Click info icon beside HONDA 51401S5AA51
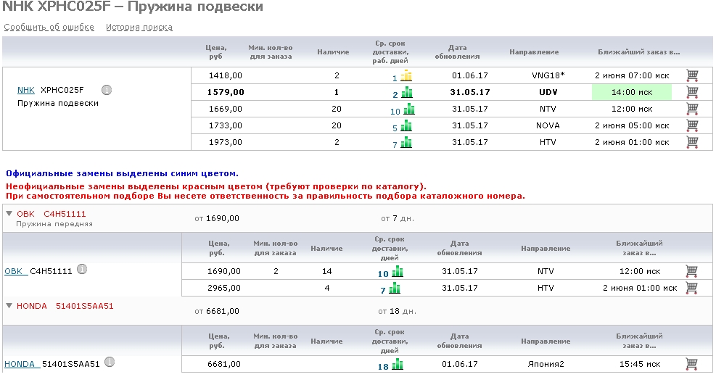Screen dimensions: 716x377 click(110, 362)
